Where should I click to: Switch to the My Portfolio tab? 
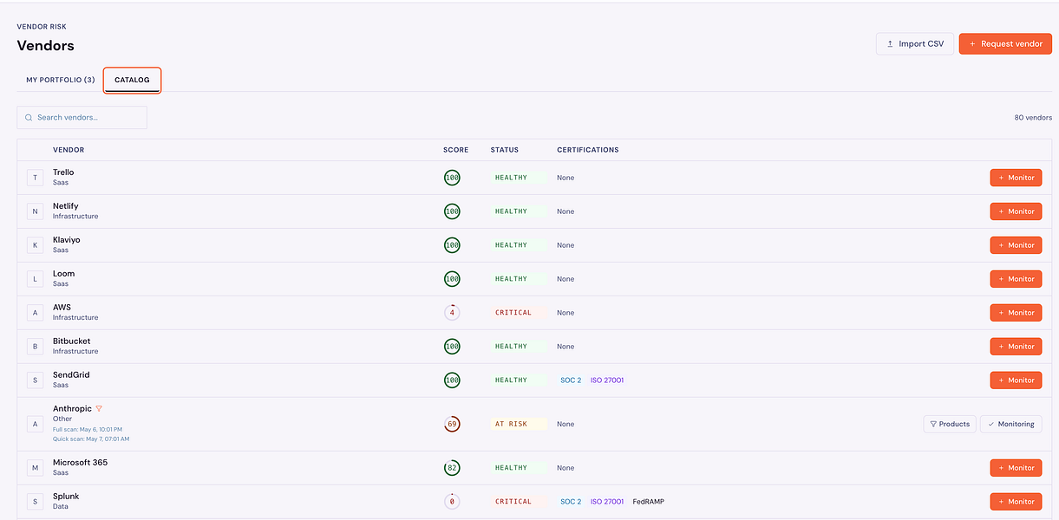tap(60, 80)
